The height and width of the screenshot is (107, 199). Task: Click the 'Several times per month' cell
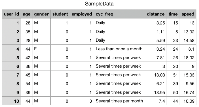[x=119, y=101]
